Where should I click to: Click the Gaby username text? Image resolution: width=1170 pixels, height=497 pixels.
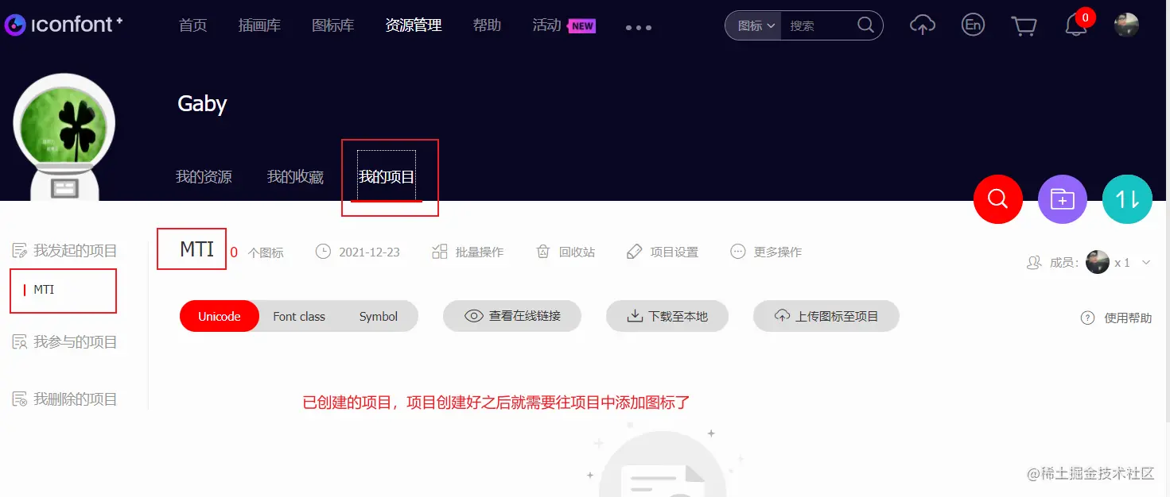point(202,104)
